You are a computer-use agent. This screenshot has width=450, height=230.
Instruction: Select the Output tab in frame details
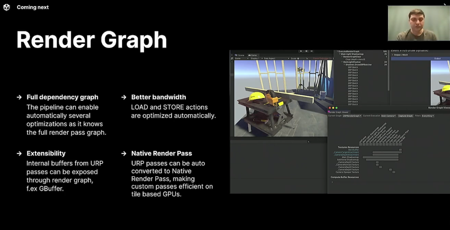[x=437, y=59]
